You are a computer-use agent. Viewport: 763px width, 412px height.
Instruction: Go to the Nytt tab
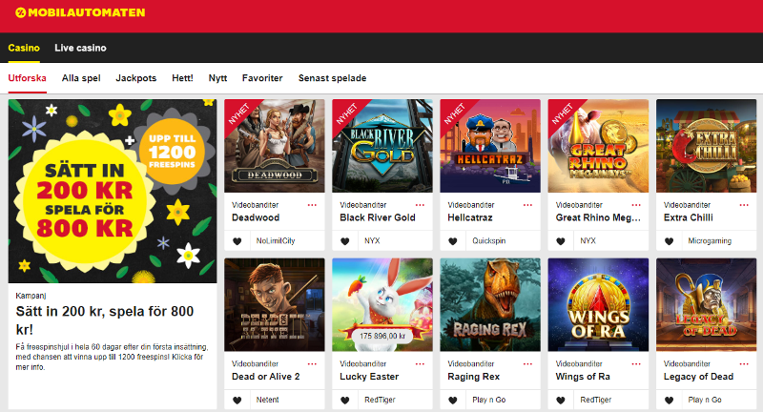pyautogui.click(x=217, y=78)
